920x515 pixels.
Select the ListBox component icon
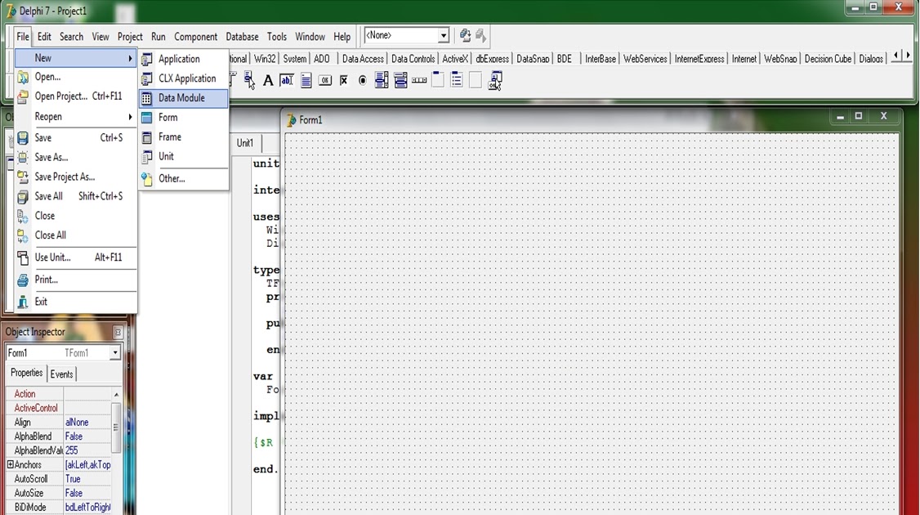(x=382, y=80)
